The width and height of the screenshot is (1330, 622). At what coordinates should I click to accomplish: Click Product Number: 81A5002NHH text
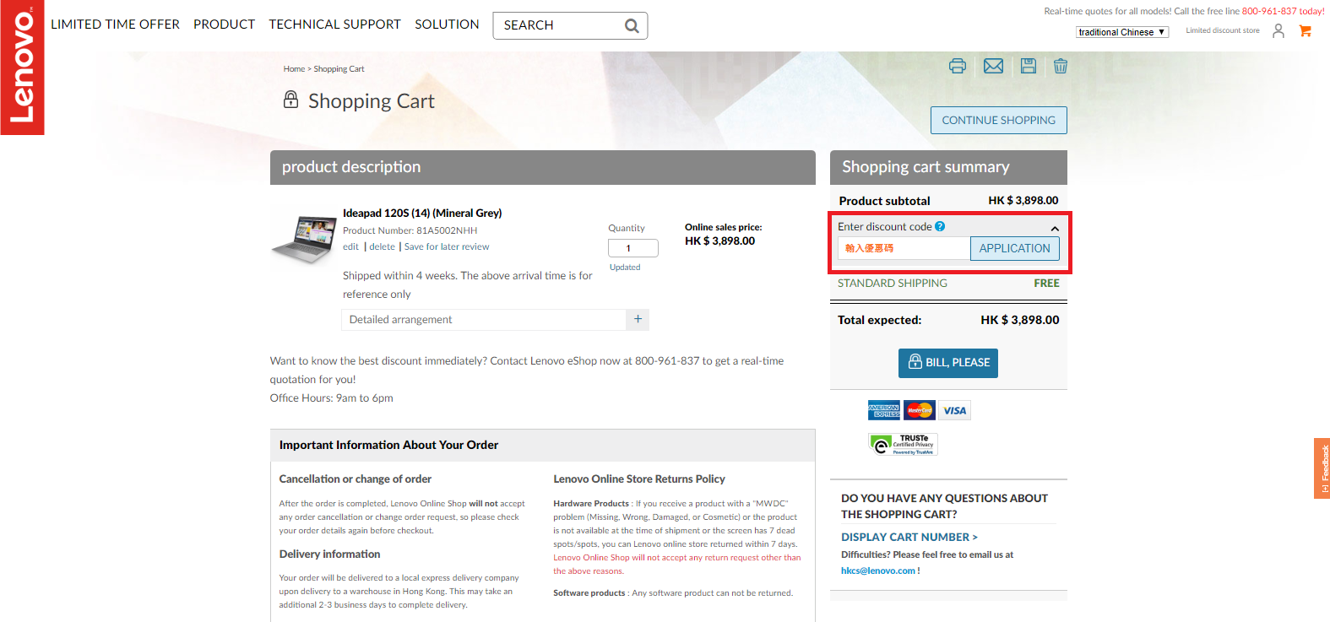point(410,230)
